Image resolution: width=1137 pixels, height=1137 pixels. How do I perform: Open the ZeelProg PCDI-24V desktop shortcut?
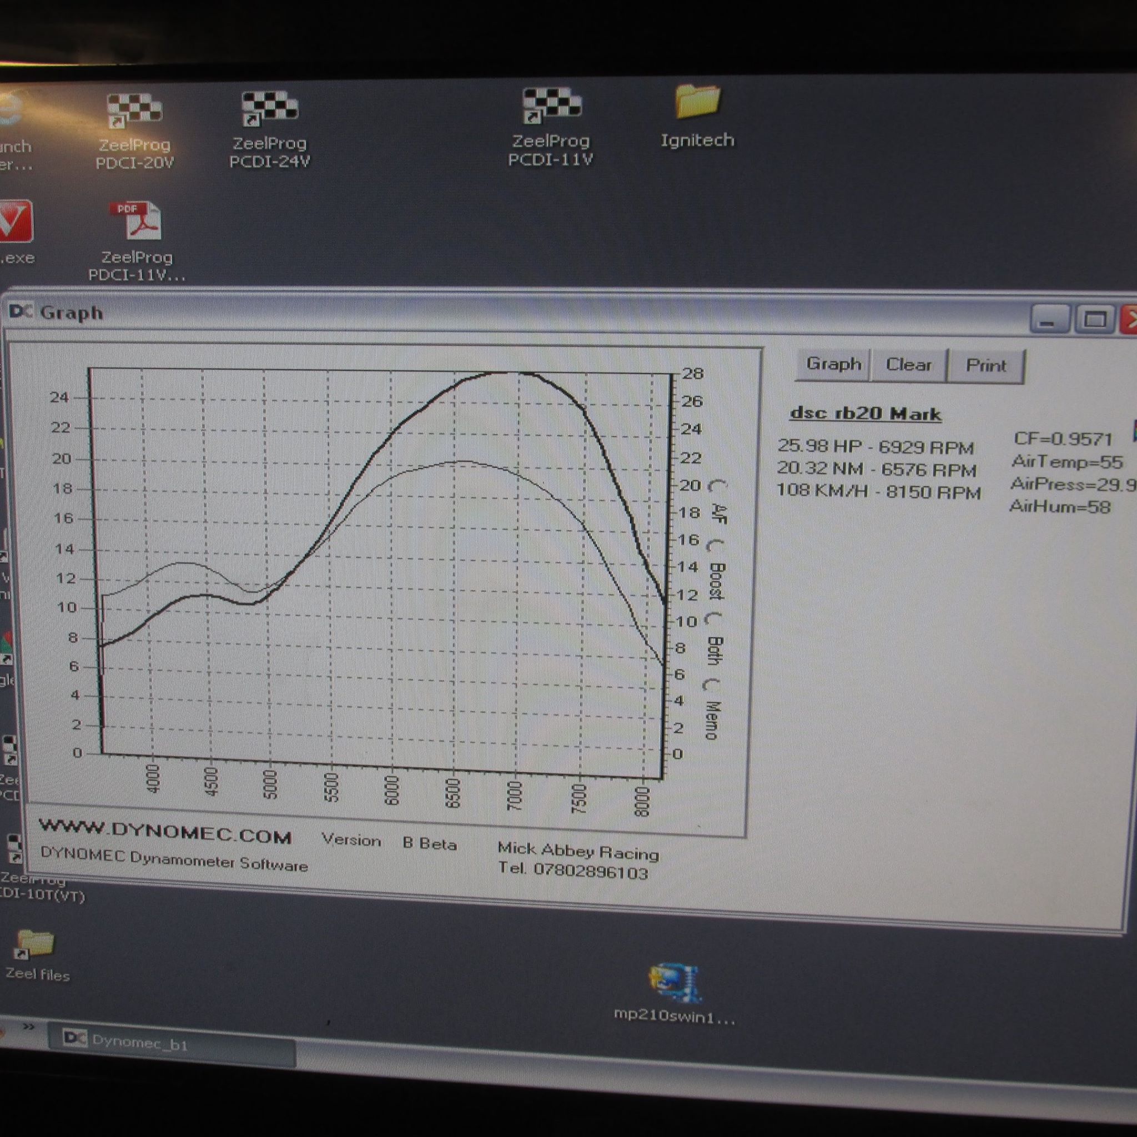[269, 129]
